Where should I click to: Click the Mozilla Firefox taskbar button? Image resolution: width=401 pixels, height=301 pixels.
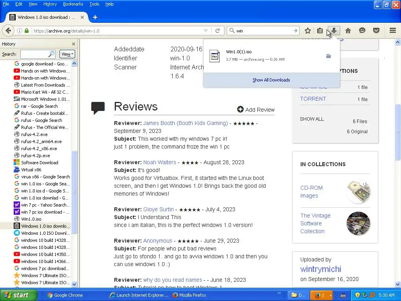click(x=190, y=295)
